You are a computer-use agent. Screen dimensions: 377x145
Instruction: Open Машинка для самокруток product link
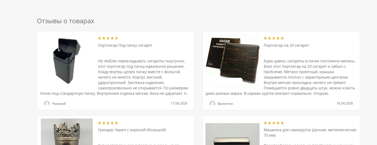pos(310,133)
